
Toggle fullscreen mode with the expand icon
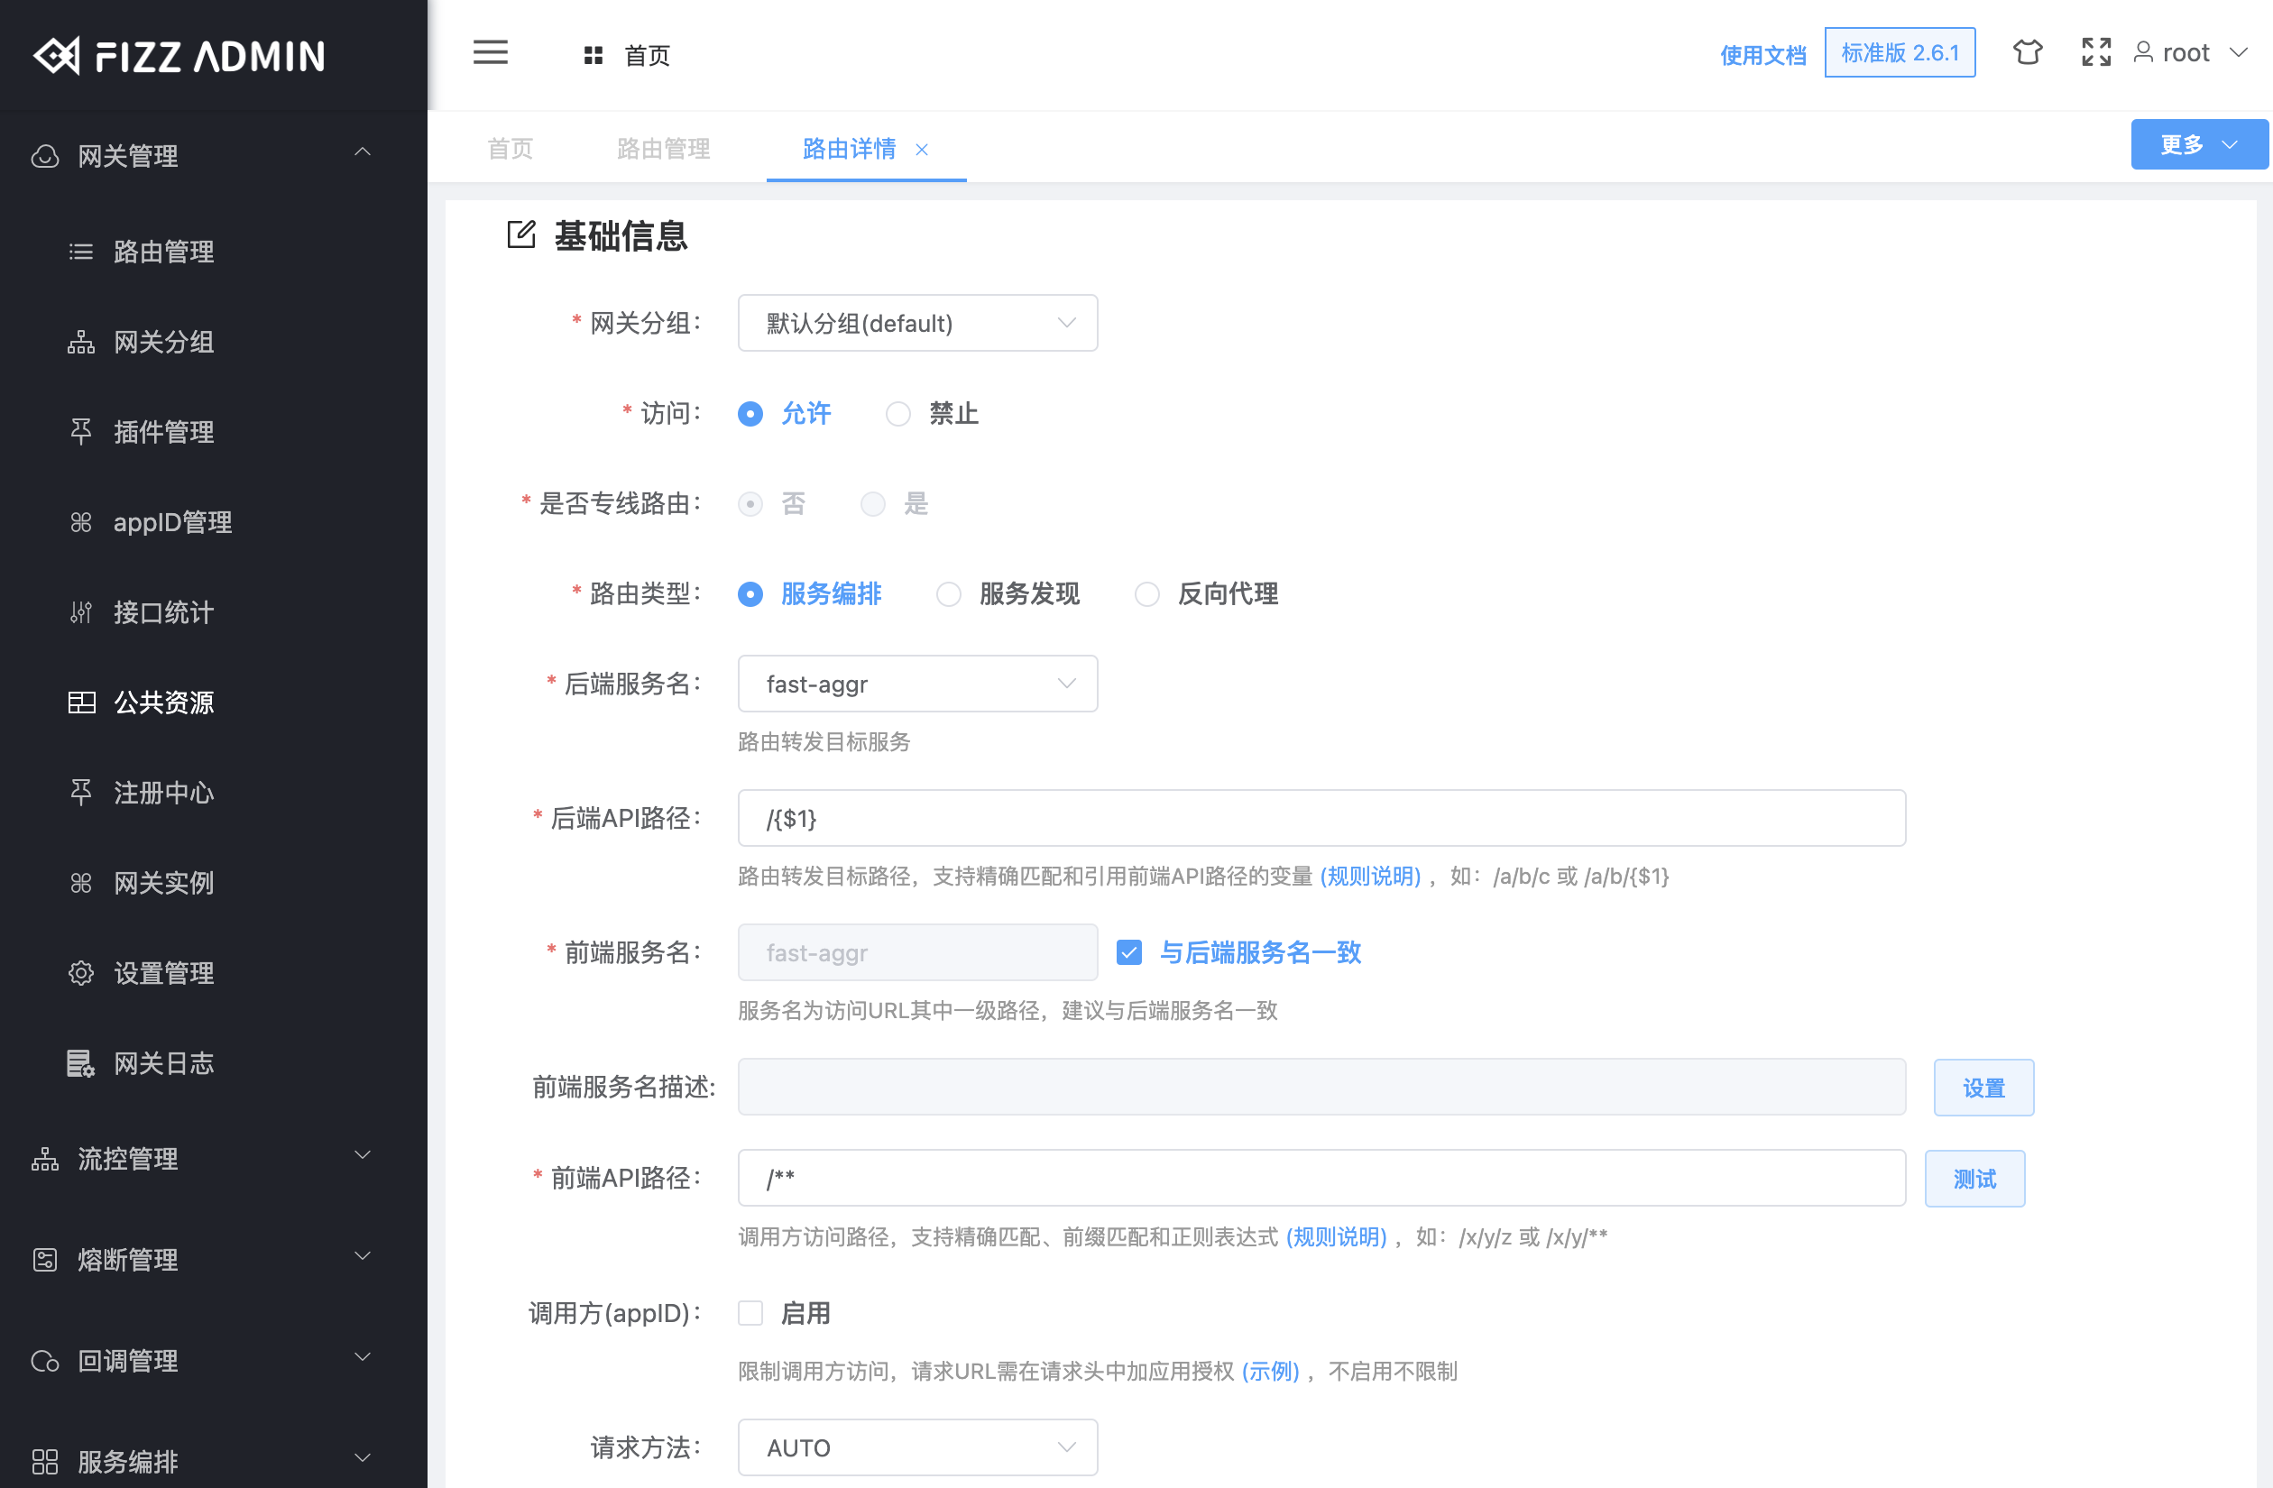[2095, 52]
